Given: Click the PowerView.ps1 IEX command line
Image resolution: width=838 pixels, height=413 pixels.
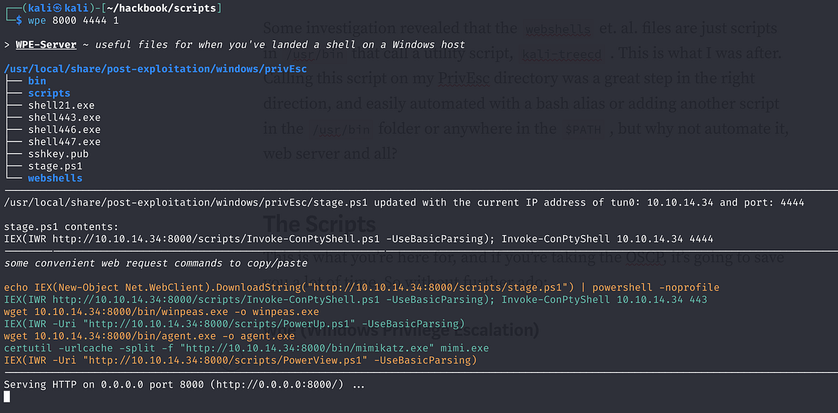Looking at the screenshot, I should [x=239, y=361].
